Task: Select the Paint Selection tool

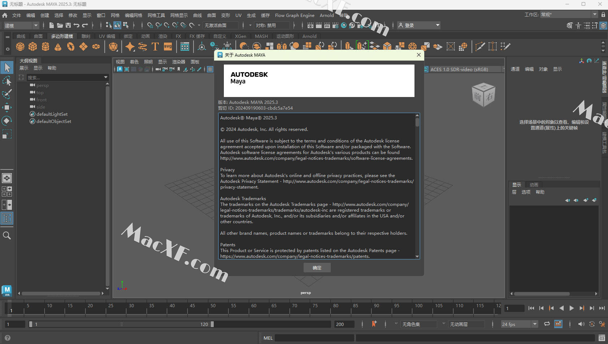Action: point(7,94)
